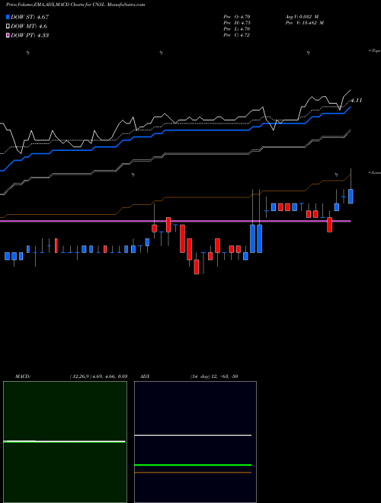Click the magenta horizontal DOW PT line

tap(175, 221)
